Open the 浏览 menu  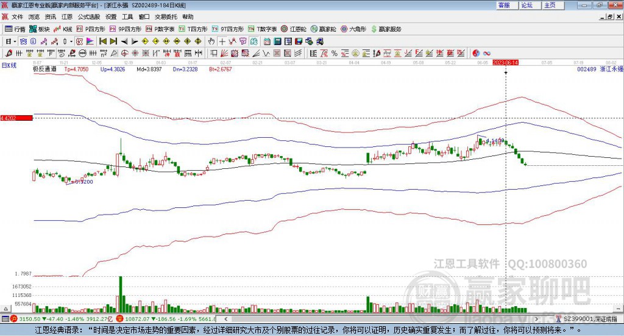click(34, 16)
